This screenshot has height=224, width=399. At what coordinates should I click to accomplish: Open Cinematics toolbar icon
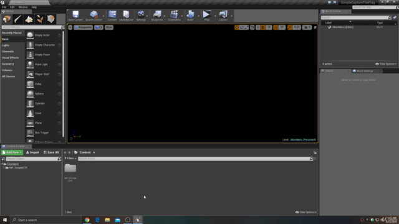click(x=175, y=16)
